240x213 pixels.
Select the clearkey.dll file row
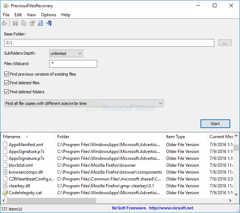coord(117,186)
